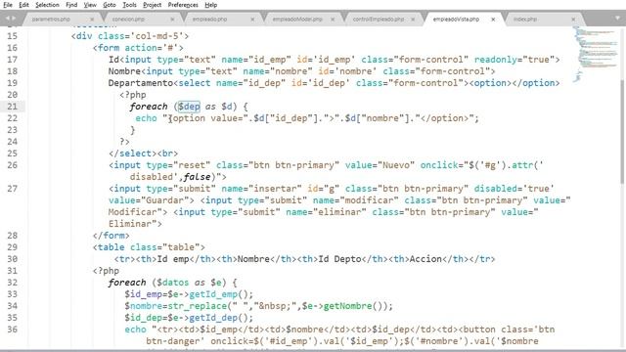Click the ?> closing tag on line 24
The width and height of the screenshot is (626, 352).
tap(124, 142)
